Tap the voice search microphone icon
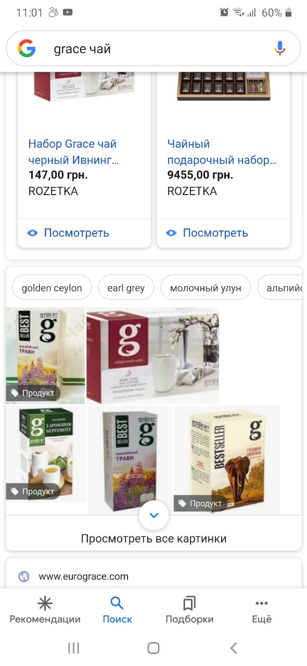This screenshot has height=666, width=307. (280, 48)
